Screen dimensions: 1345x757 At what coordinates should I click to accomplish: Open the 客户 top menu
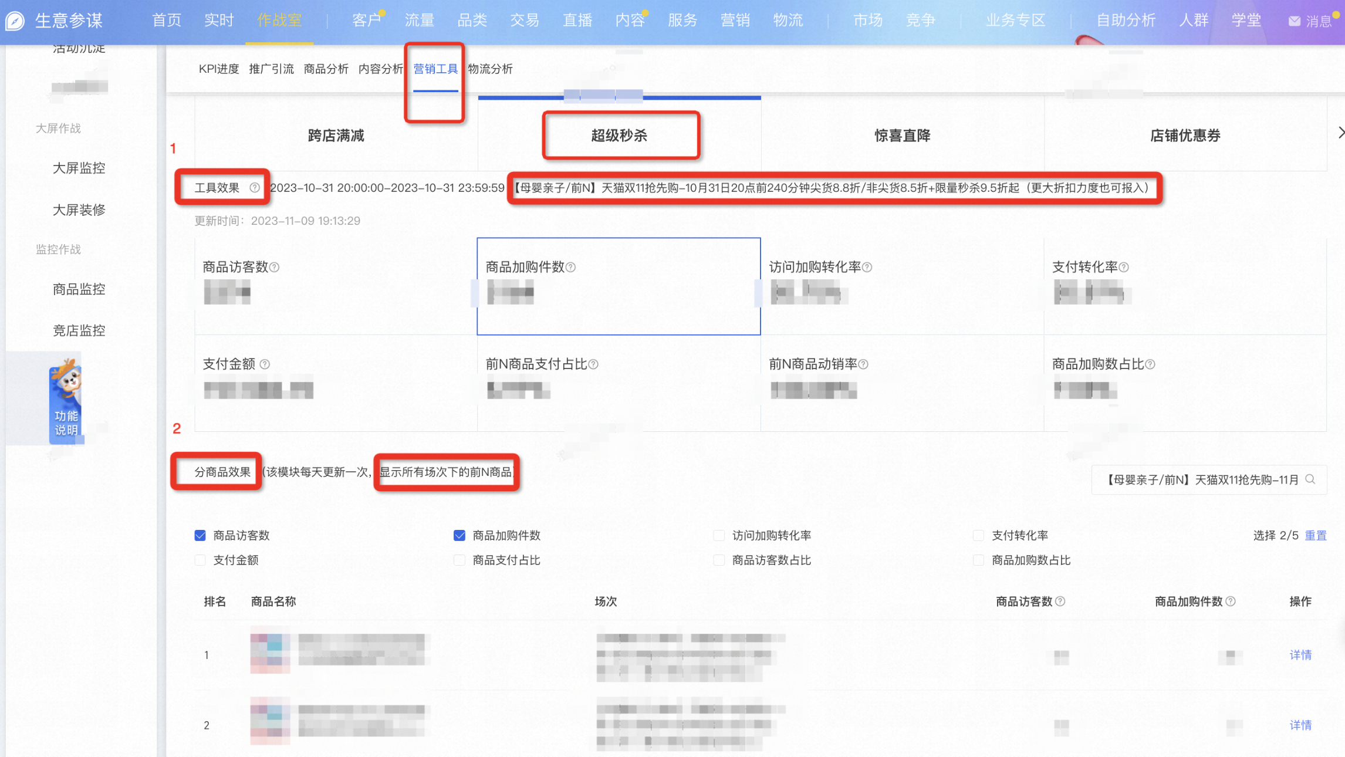[x=367, y=21]
